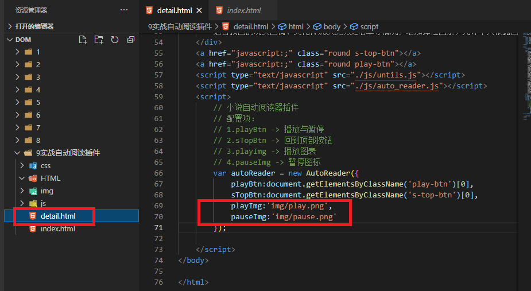
Task: Open the explorer more actions ellipsis menu
Action: point(124,10)
